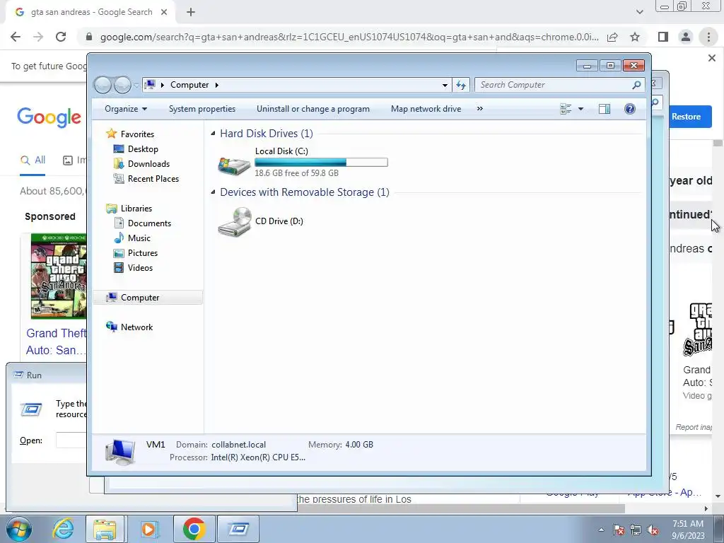Expand arrow after Computer in address bar
Viewport: 724px width, 543px height.
[216, 85]
